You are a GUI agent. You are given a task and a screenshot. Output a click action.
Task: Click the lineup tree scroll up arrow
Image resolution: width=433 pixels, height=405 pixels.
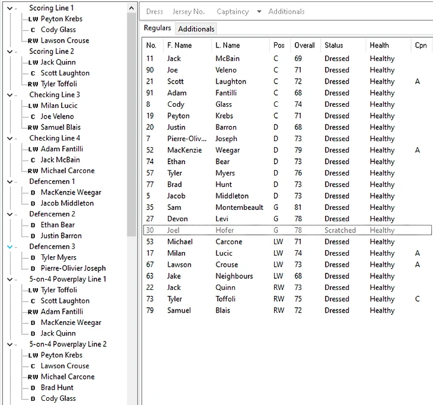[132, 8]
